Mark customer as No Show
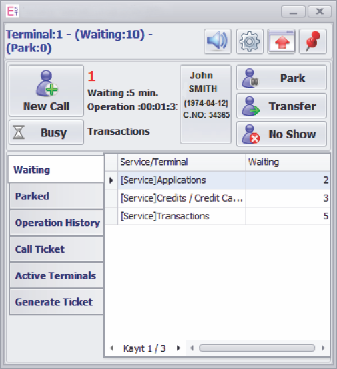This screenshot has width=337, height=369. tap(282, 134)
